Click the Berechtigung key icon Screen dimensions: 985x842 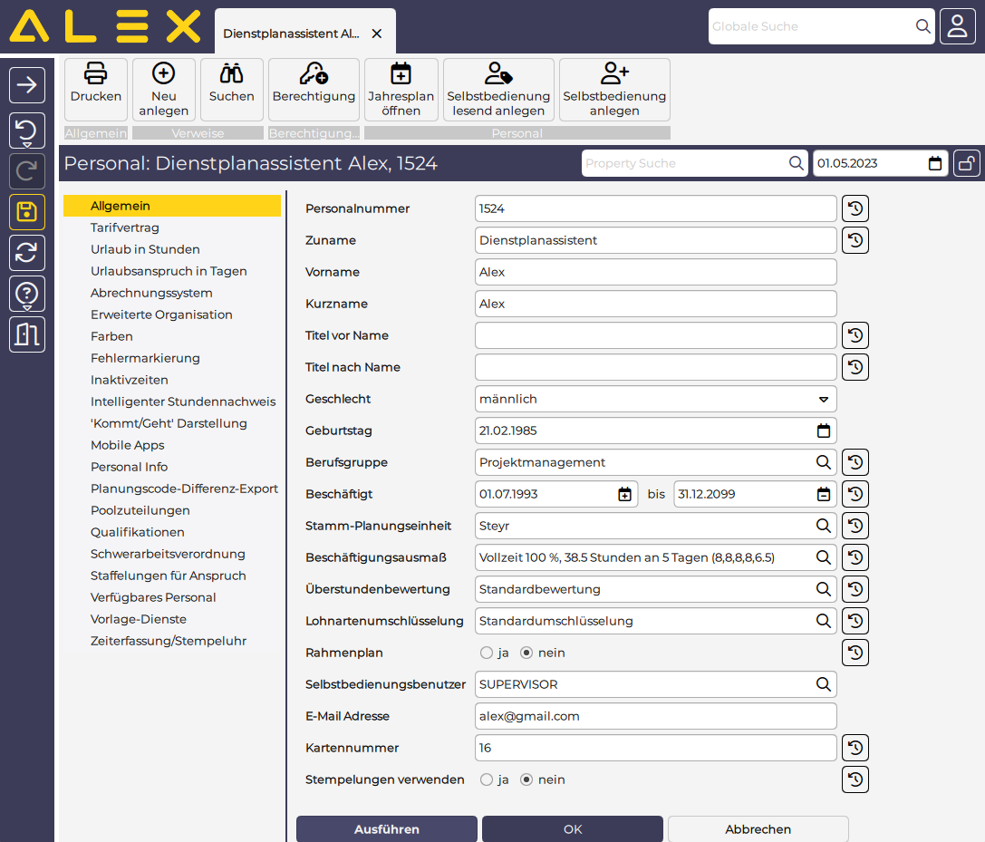coord(314,75)
